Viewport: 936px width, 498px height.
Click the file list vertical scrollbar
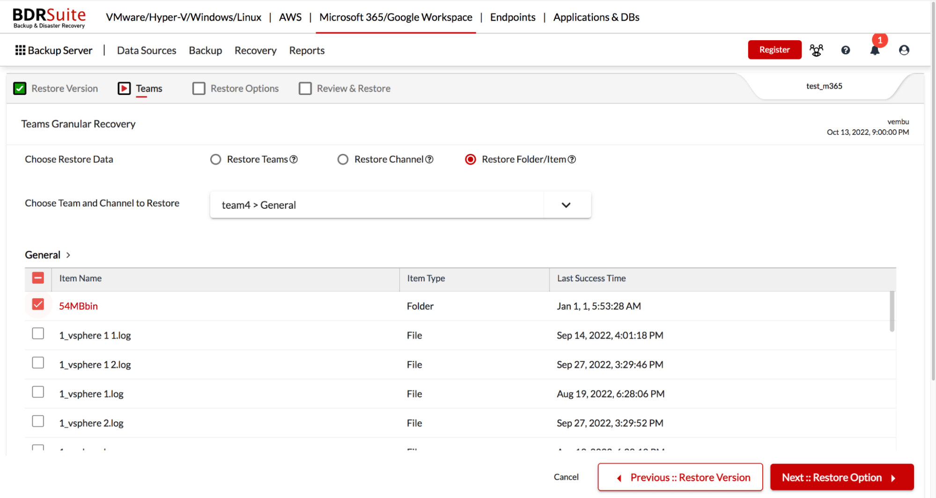[x=892, y=312]
